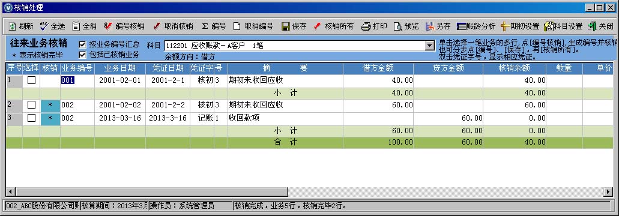Click the 业务日期 column header

pos(120,68)
